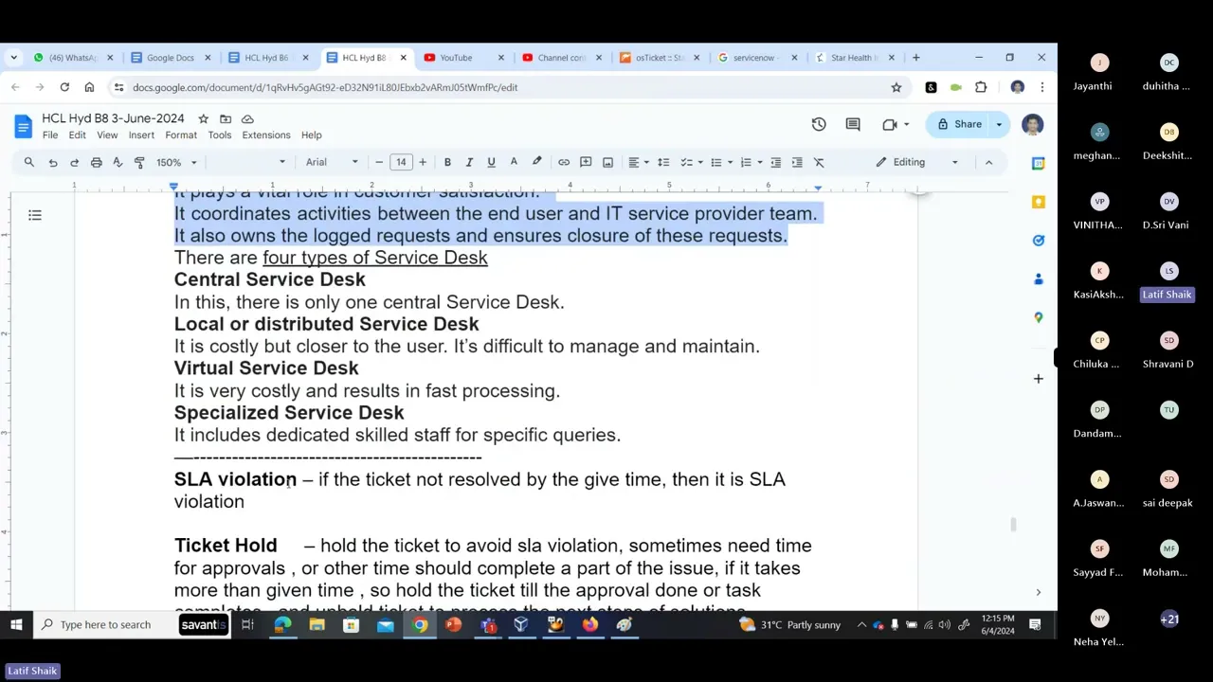
Task: Redo the last action
Action: point(75,162)
